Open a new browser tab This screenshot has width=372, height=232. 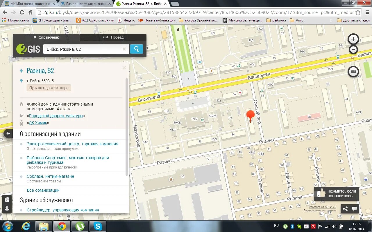[x=175, y=4]
